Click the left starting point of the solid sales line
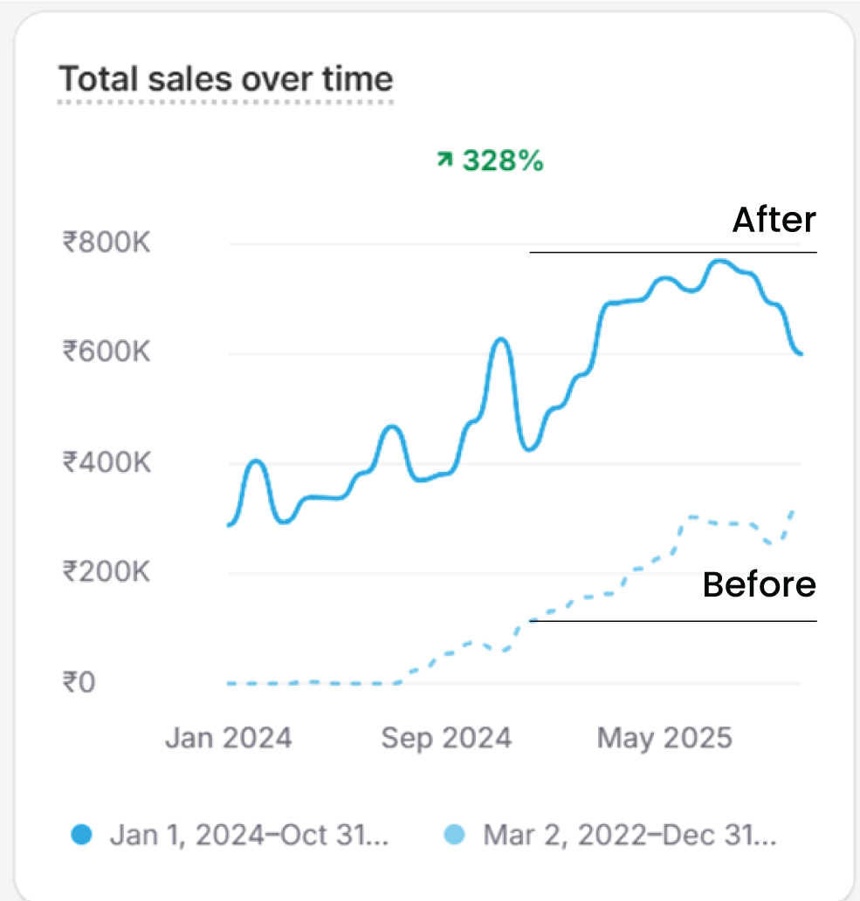The height and width of the screenshot is (901, 860). click(x=230, y=524)
